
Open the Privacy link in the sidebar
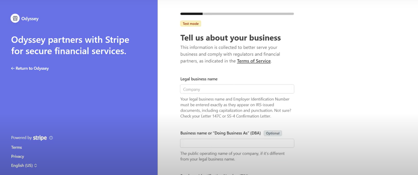18,156
